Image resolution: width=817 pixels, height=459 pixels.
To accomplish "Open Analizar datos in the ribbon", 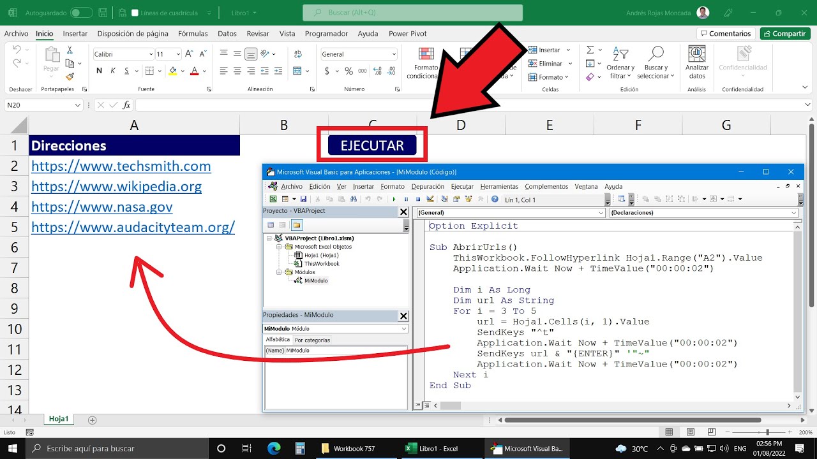I will click(697, 62).
